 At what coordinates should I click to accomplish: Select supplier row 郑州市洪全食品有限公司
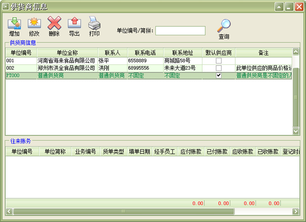[66, 68]
